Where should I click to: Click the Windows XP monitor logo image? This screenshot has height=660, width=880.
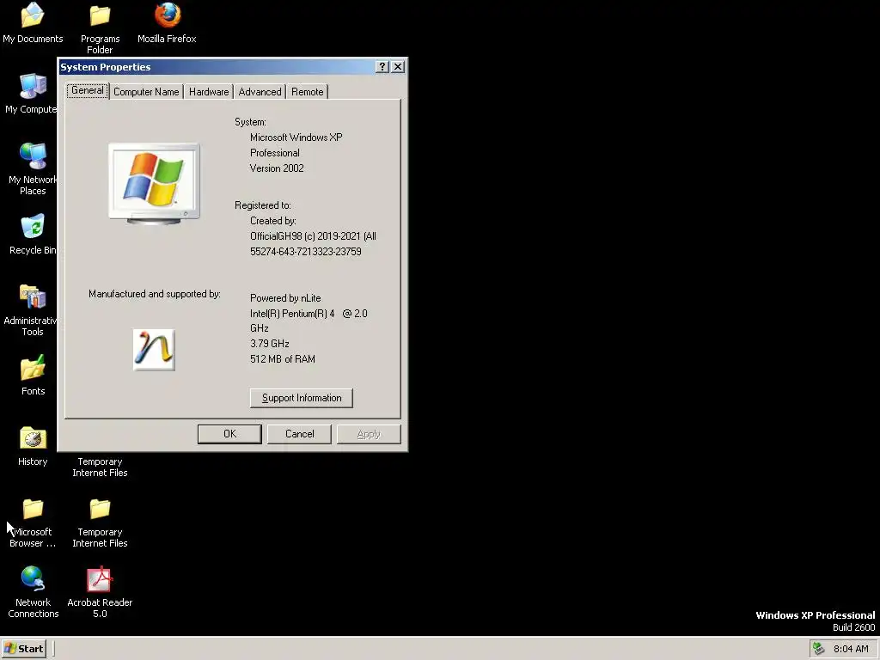[154, 184]
